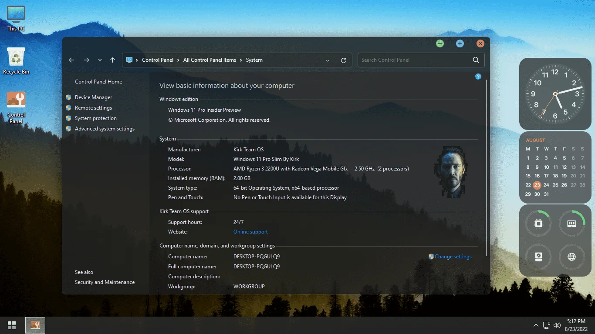Select highlighted day 23 in calendar
This screenshot has width=595, height=334.
(x=537, y=185)
